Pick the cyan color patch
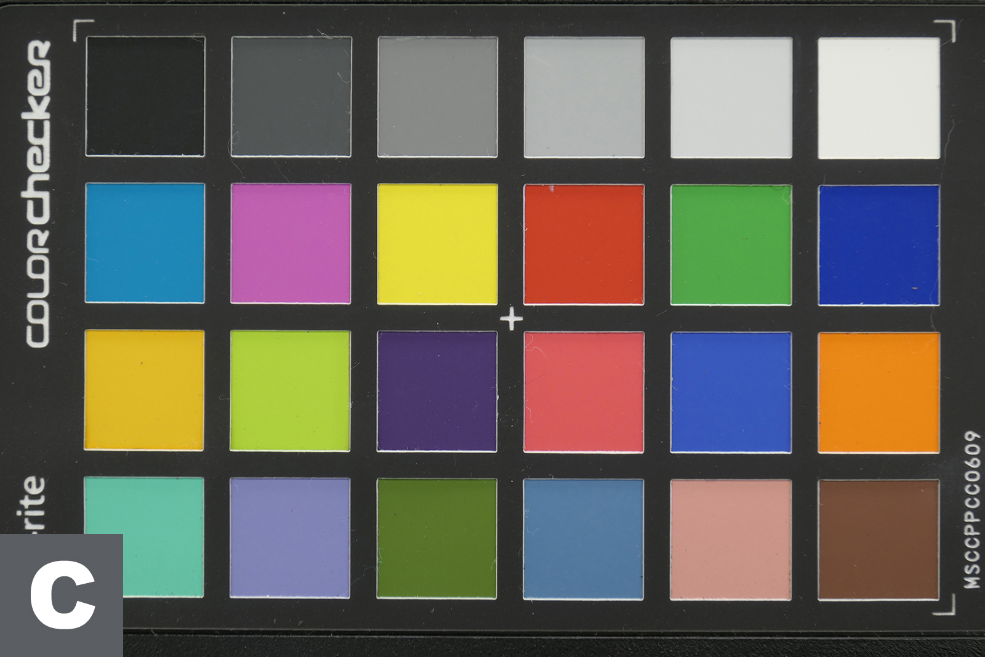Viewport: 985px width, 657px height. [145, 243]
